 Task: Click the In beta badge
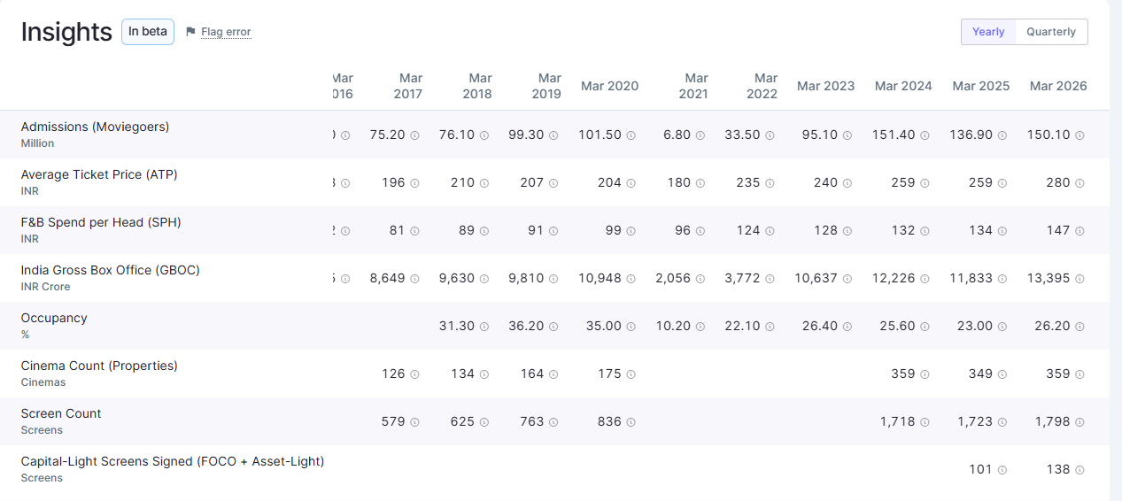[148, 32]
